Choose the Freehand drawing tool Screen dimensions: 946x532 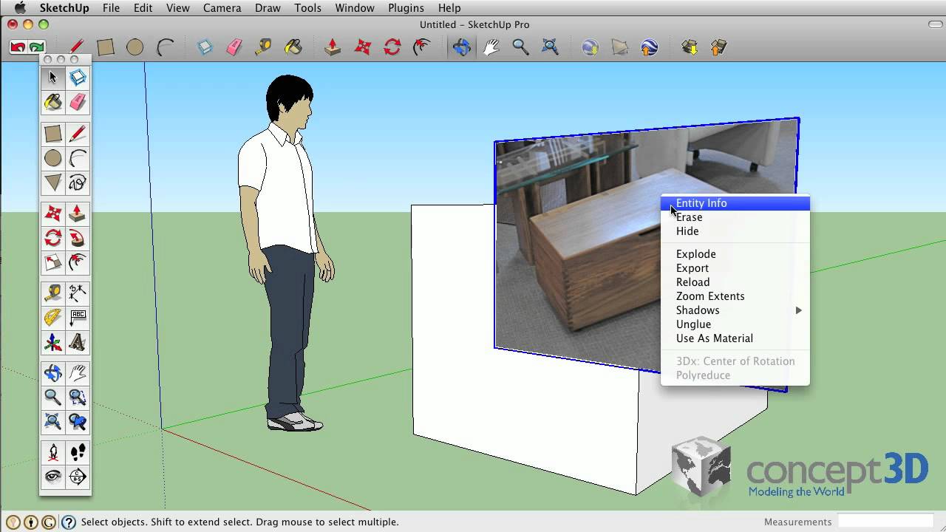point(78,182)
